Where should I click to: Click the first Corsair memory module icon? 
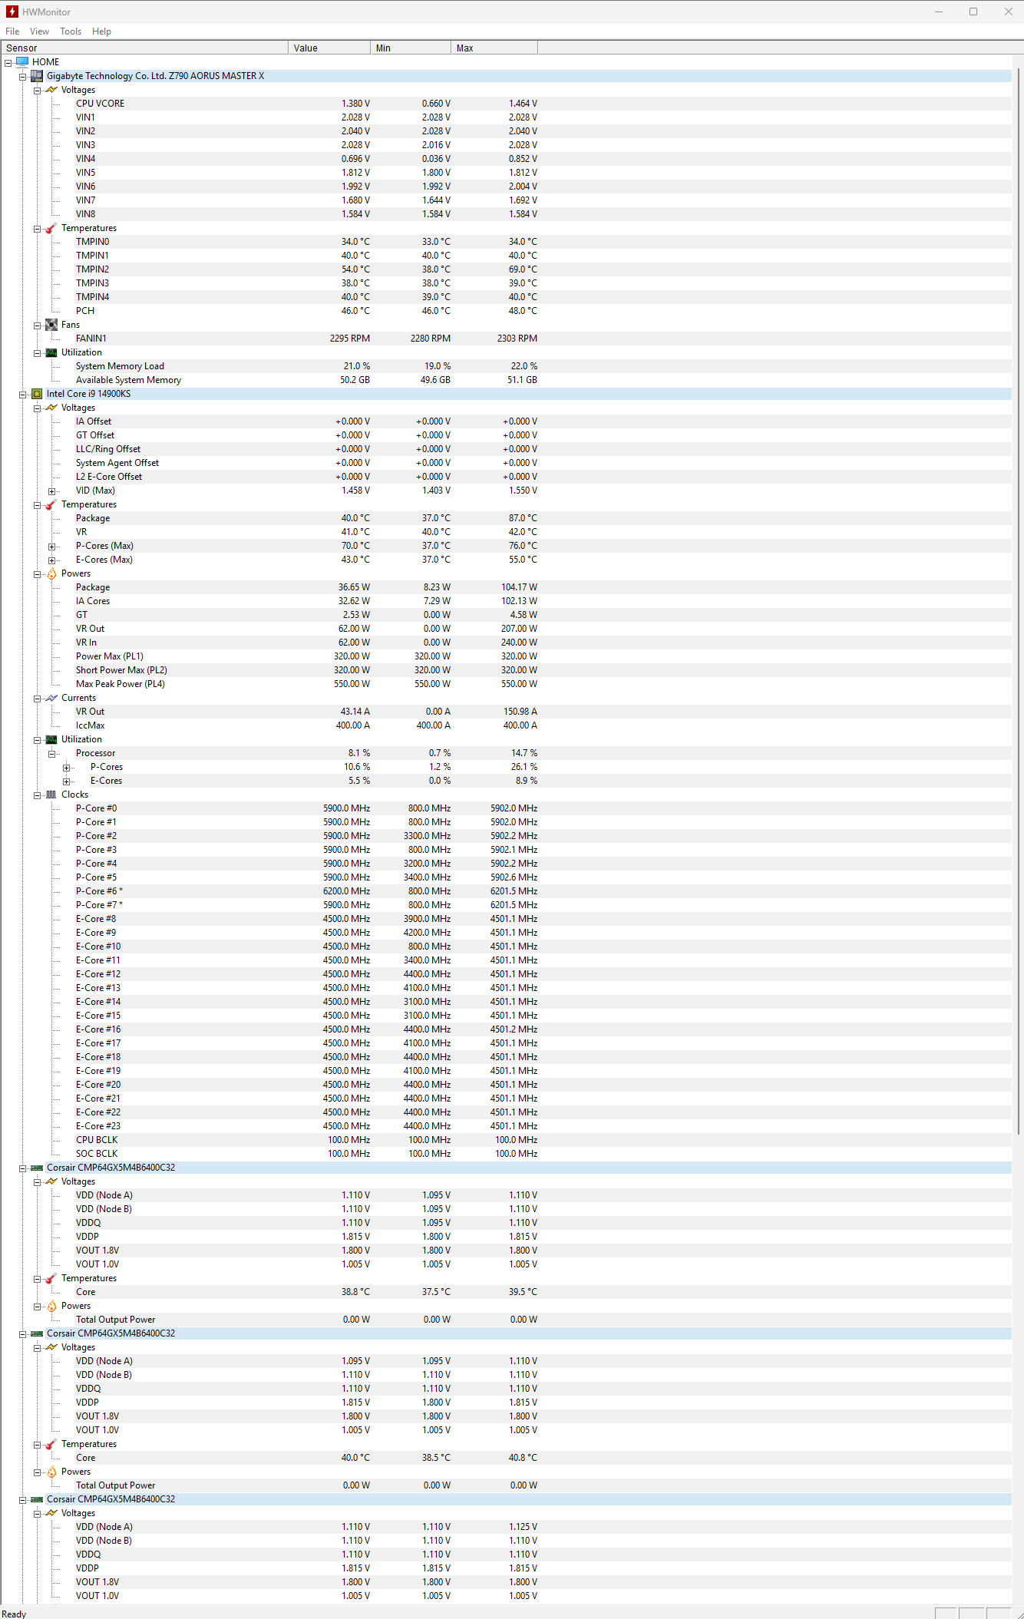[37, 1168]
